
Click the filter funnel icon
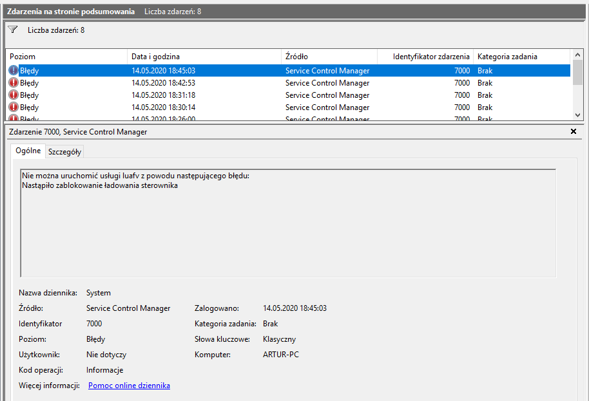coord(13,30)
